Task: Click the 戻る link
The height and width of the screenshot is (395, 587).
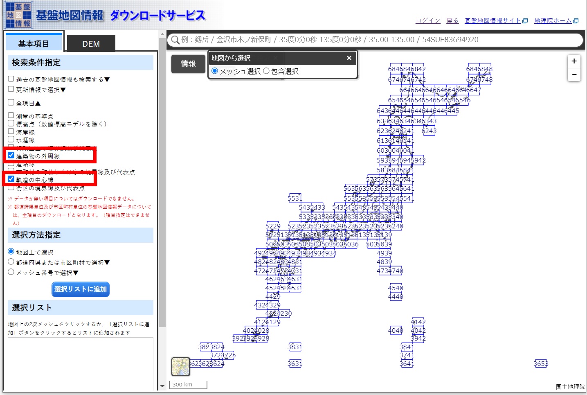Action: (x=452, y=20)
